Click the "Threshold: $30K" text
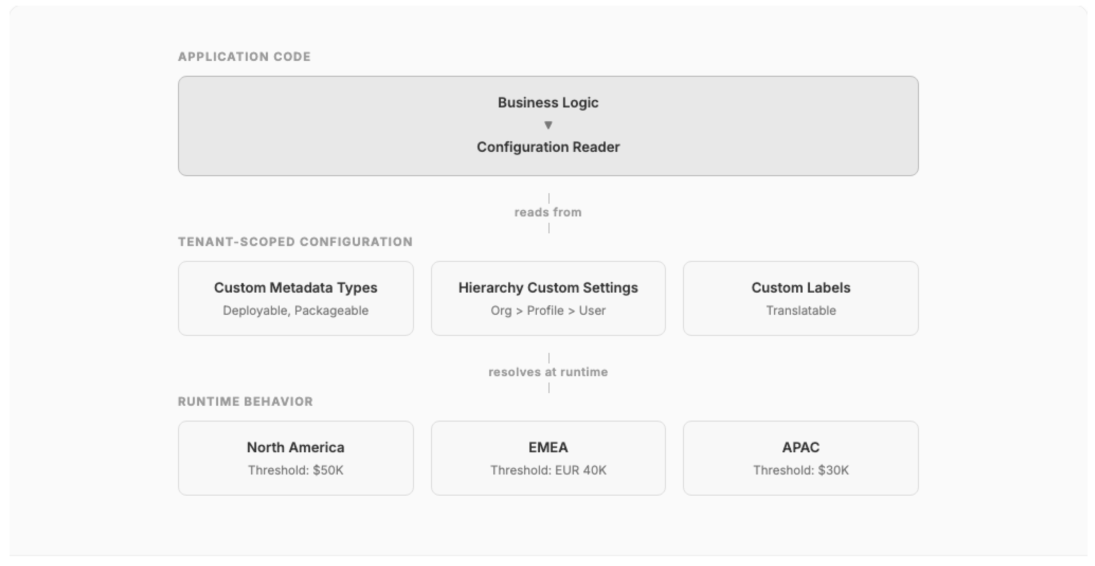1095x566 pixels. tap(800, 470)
